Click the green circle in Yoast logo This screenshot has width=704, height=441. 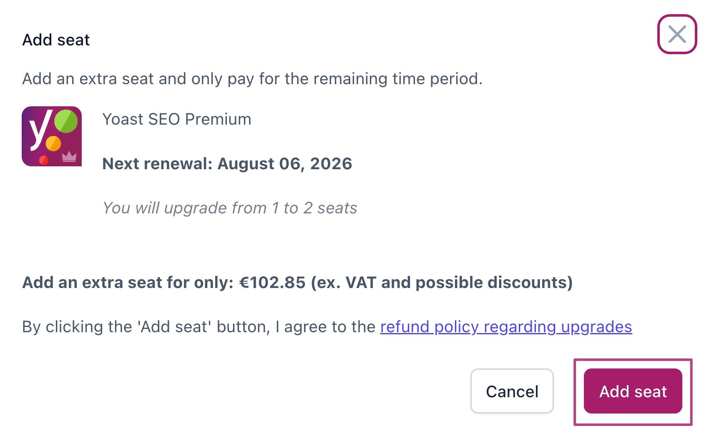point(66,121)
